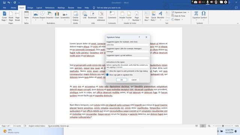The image size is (240, 135).
Task: Adjust the zoom slider handle
Action: click(x=223, y=126)
